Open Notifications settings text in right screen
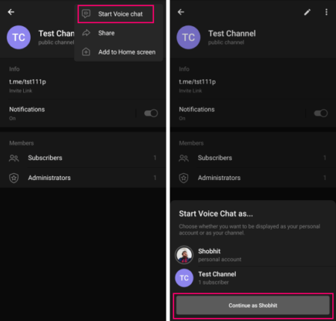The width and height of the screenshot is (336, 321). (196, 110)
